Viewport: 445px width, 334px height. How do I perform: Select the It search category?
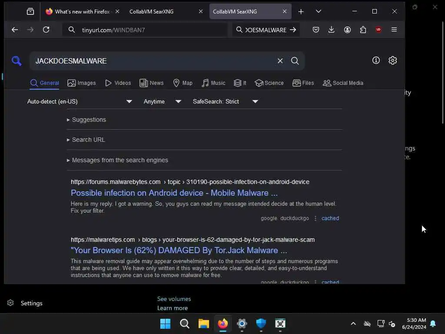pos(240,83)
